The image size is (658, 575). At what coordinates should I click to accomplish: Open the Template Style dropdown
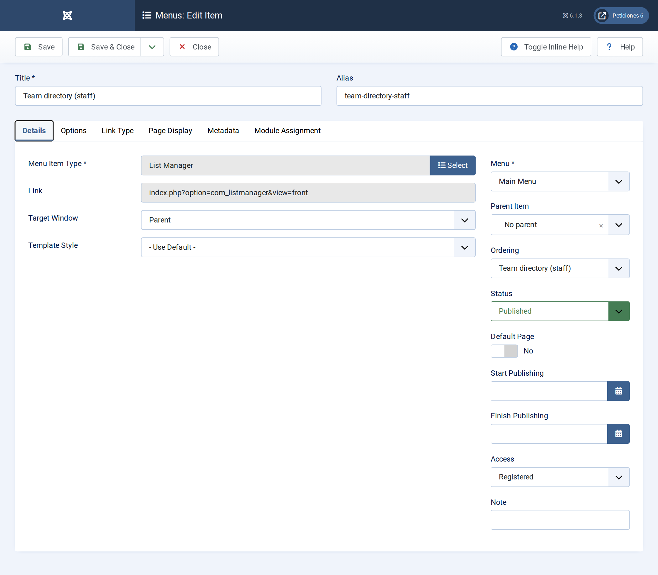[308, 248]
